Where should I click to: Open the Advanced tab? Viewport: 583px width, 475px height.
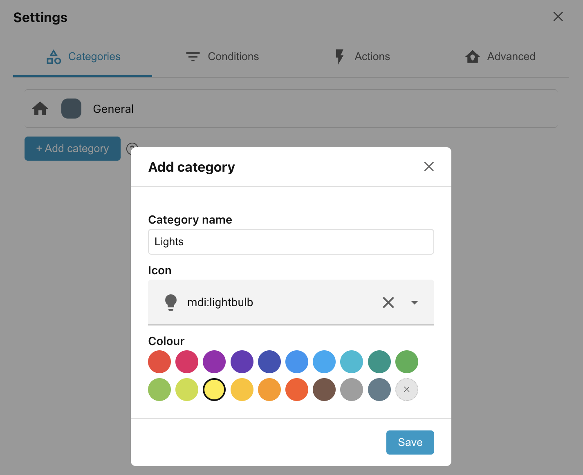point(500,56)
